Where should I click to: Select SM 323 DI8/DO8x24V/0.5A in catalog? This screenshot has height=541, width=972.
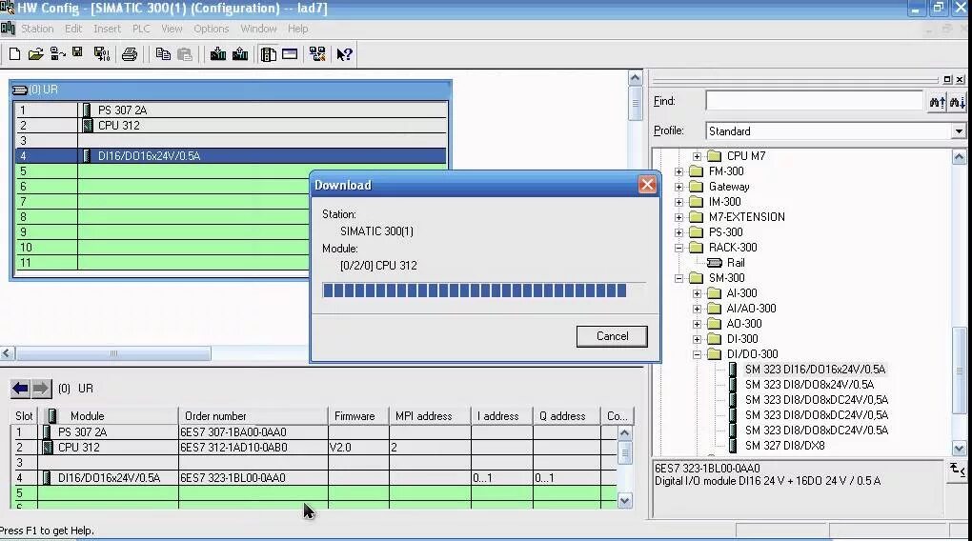point(809,385)
